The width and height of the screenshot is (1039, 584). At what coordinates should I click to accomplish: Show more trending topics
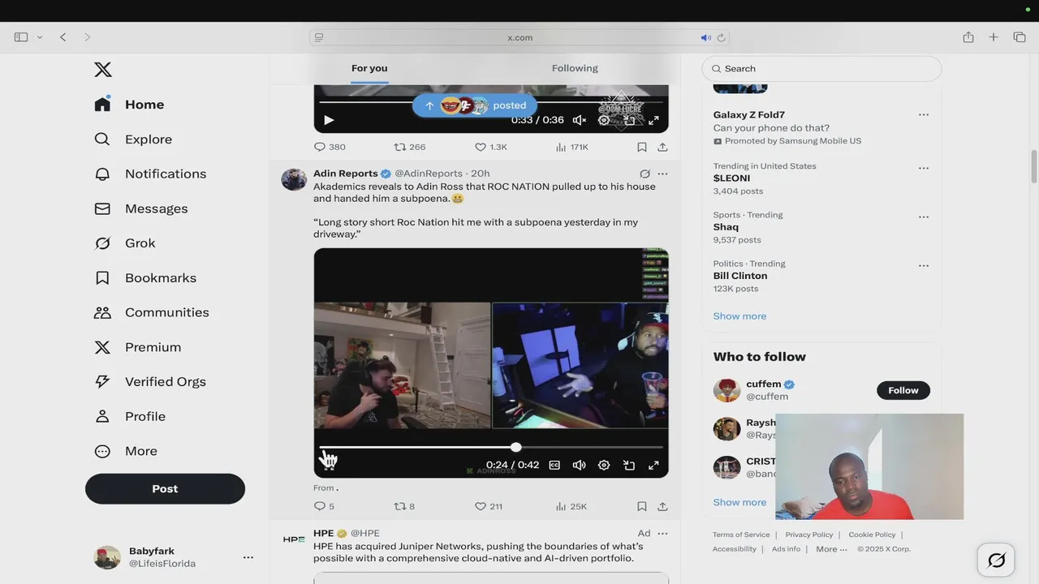pyautogui.click(x=739, y=316)
